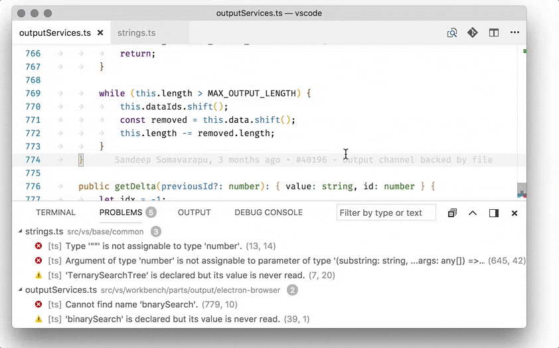
Task: Click line number 776 in the gutter
Action: point(33,187)
